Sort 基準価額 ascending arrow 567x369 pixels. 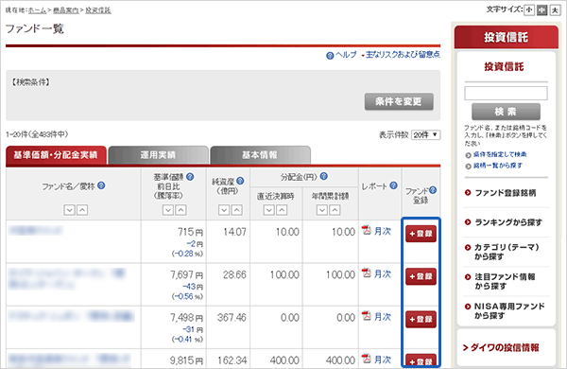pyautogui.click(x=180, y=210)
